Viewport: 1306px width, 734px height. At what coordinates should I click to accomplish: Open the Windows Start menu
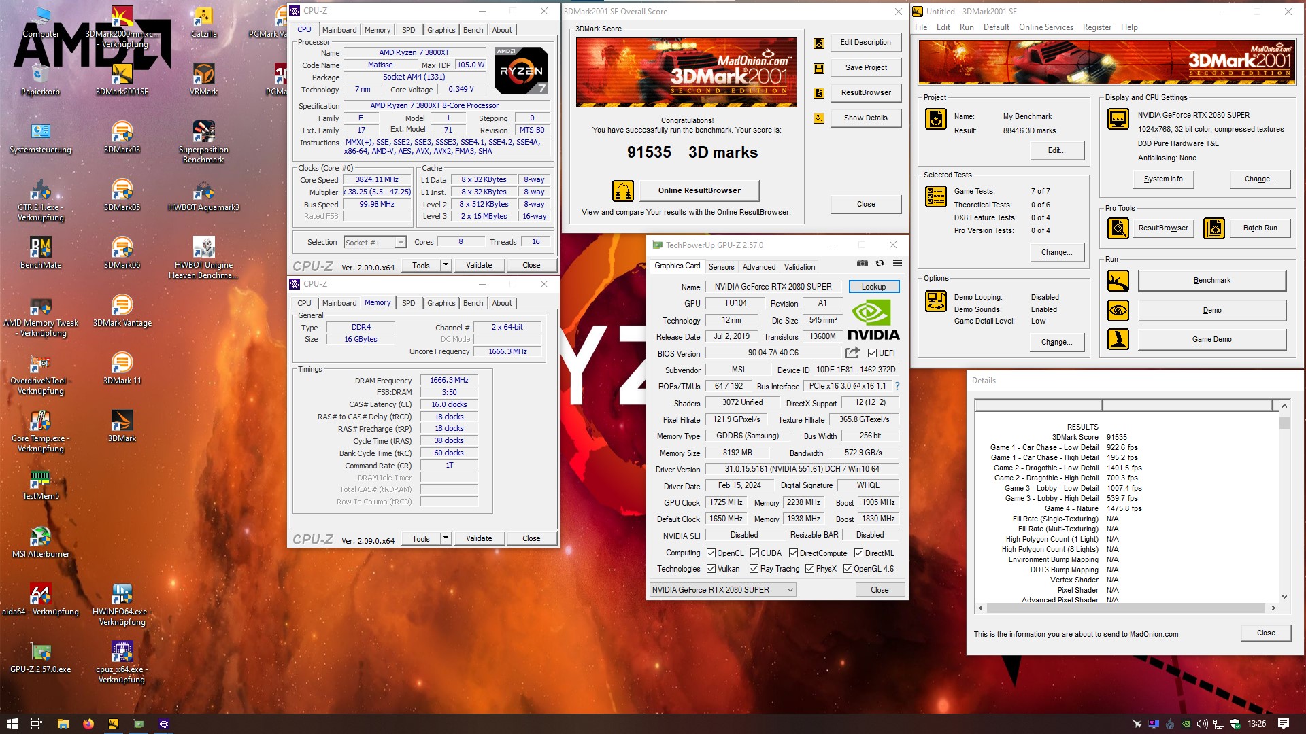pyautogui.click(x=12, y=724)
